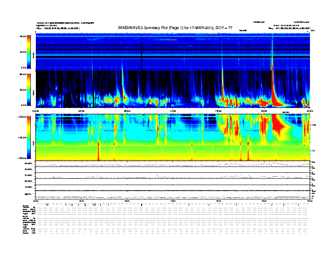
Task: Click the bottom line plot panel above status rows
Action: coord(172,195)
